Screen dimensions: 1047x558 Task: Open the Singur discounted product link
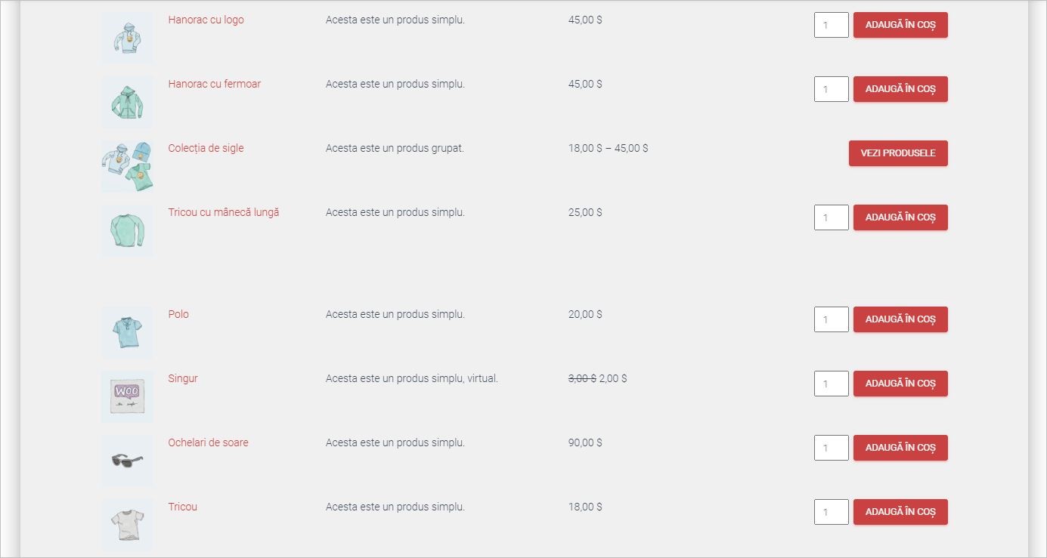(182, 378)
